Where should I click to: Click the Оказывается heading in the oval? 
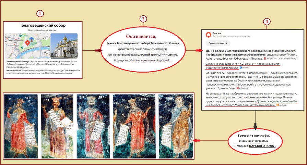click(141, 36)
